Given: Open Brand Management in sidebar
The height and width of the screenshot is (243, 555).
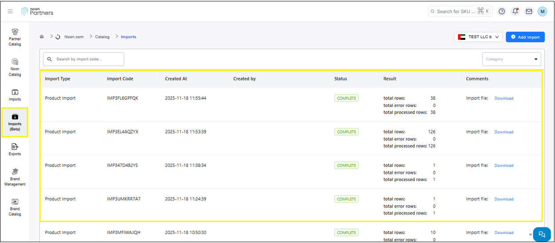Looking at the screenshot, I should click(x=15, y=177).
